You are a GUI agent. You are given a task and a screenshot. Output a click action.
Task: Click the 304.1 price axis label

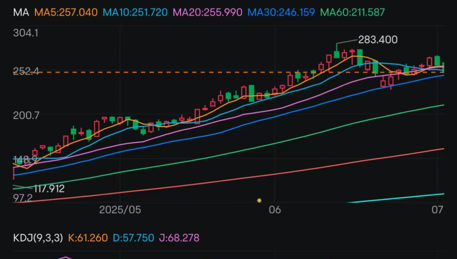[x=26, y=33]
